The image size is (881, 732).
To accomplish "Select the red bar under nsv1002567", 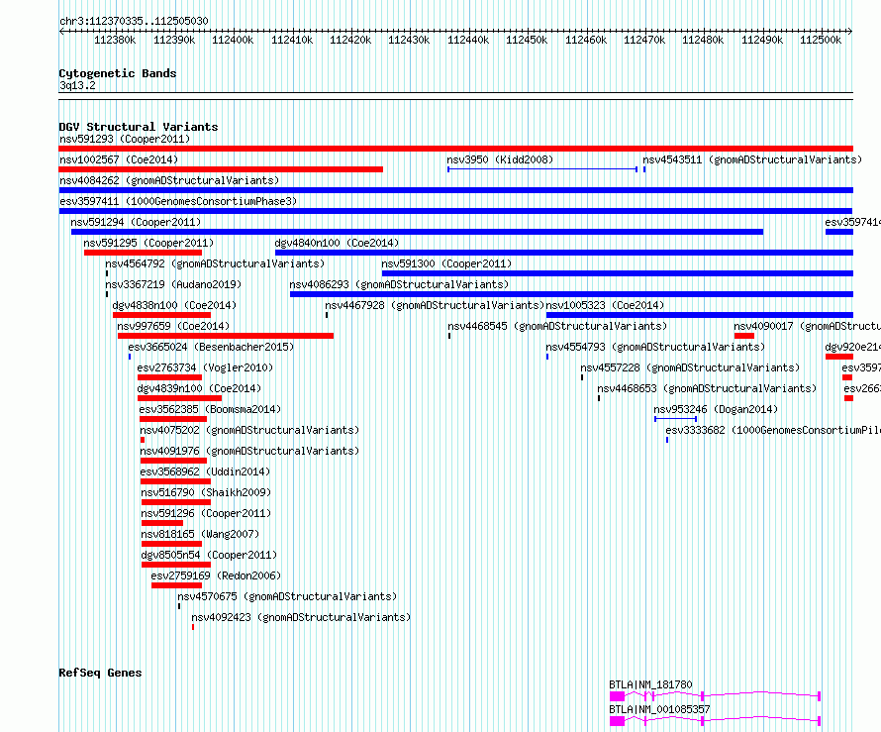I will point(221,169).
